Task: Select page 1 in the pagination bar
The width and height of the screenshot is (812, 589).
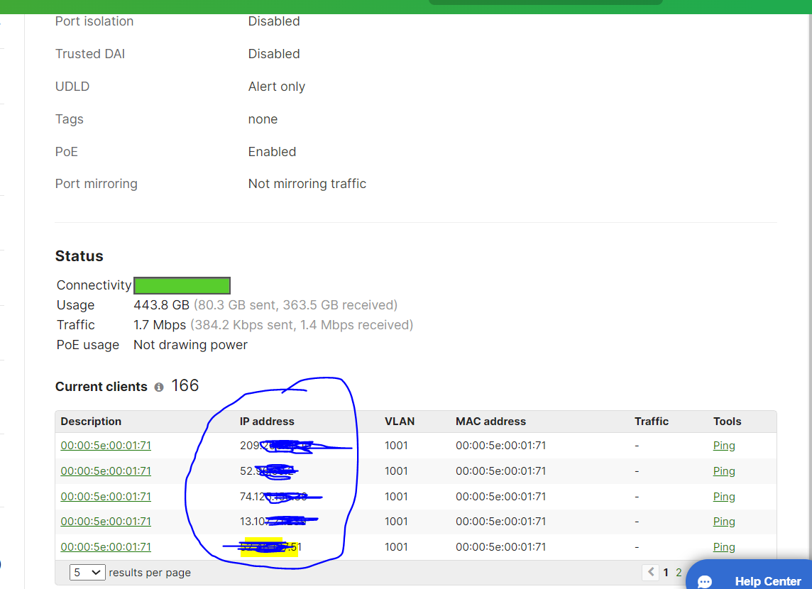Action: point(665,572)
